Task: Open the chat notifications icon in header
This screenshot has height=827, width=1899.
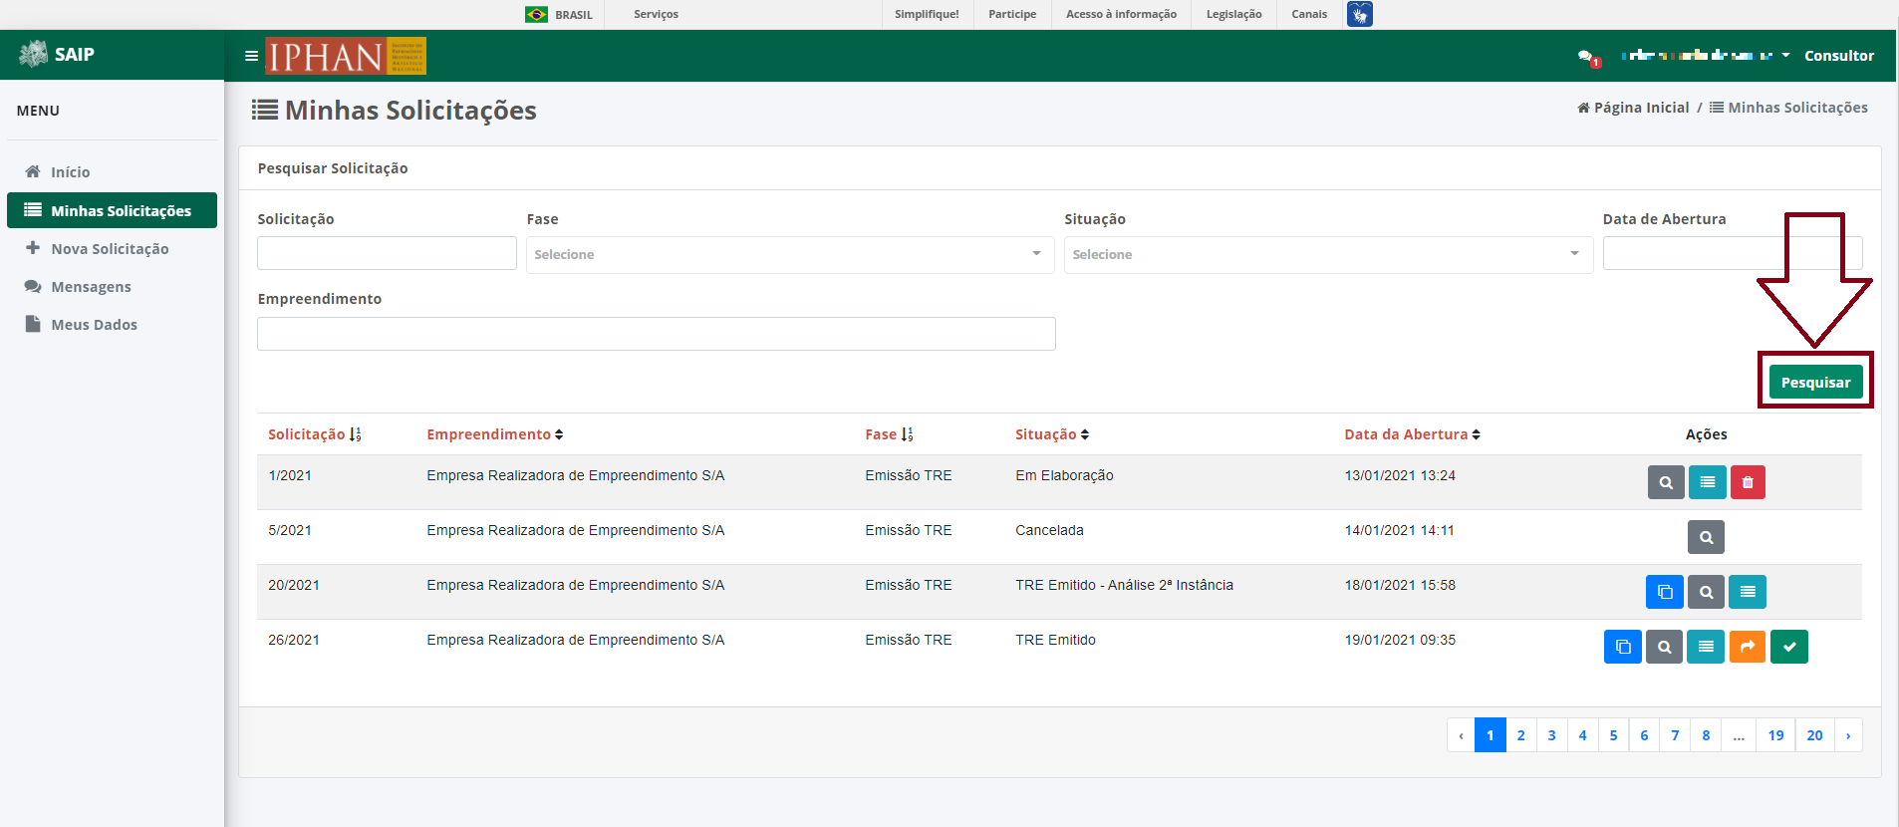Action: pos(1587,57)
